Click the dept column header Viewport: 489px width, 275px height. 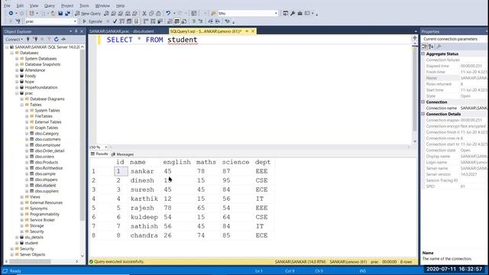[263, 162]
